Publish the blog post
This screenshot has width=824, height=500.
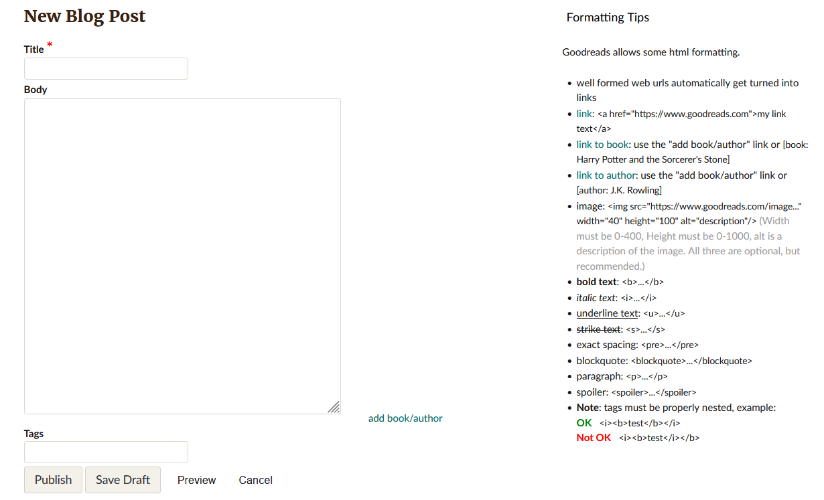click(53, 480)
